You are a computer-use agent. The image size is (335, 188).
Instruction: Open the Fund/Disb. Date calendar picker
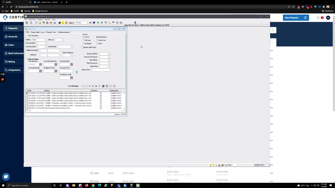pos(71,78)
